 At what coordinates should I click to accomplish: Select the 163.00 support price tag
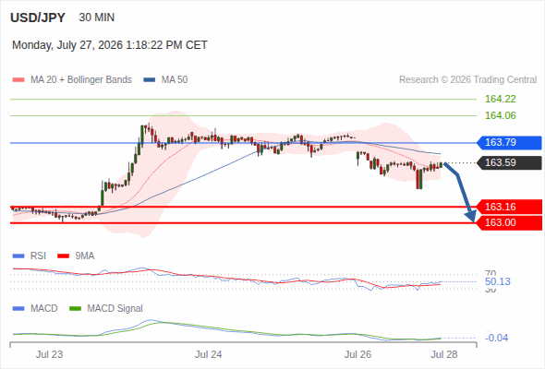[509, 222]
